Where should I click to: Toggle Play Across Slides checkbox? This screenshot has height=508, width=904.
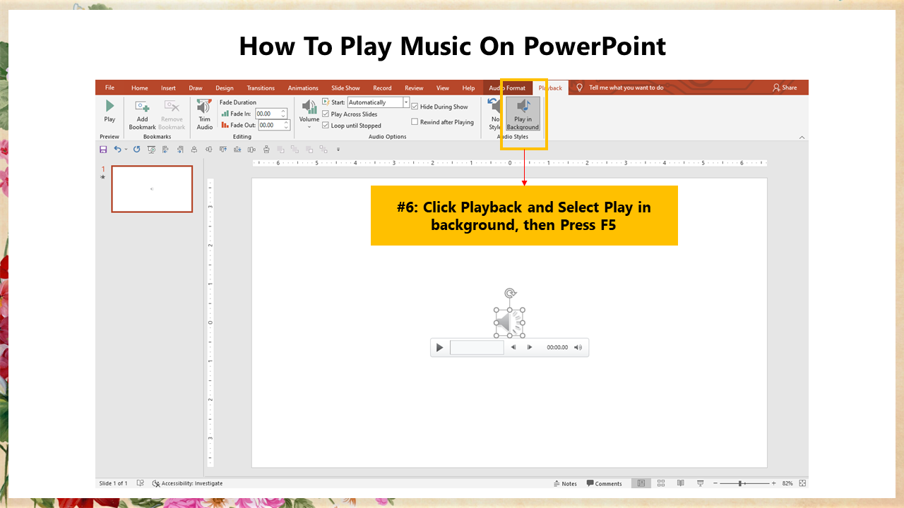tap(326, 114)
